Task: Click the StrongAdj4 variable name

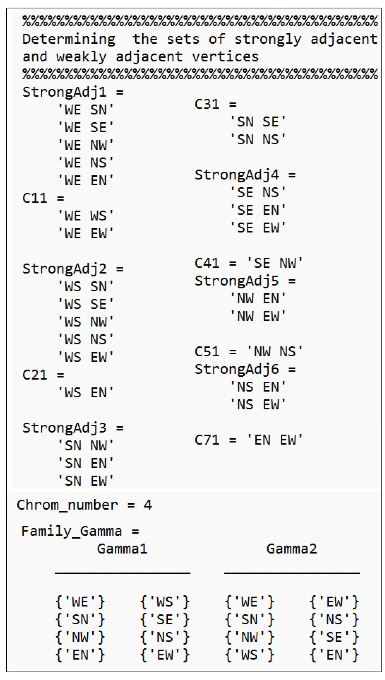Action: click(236, 175)
